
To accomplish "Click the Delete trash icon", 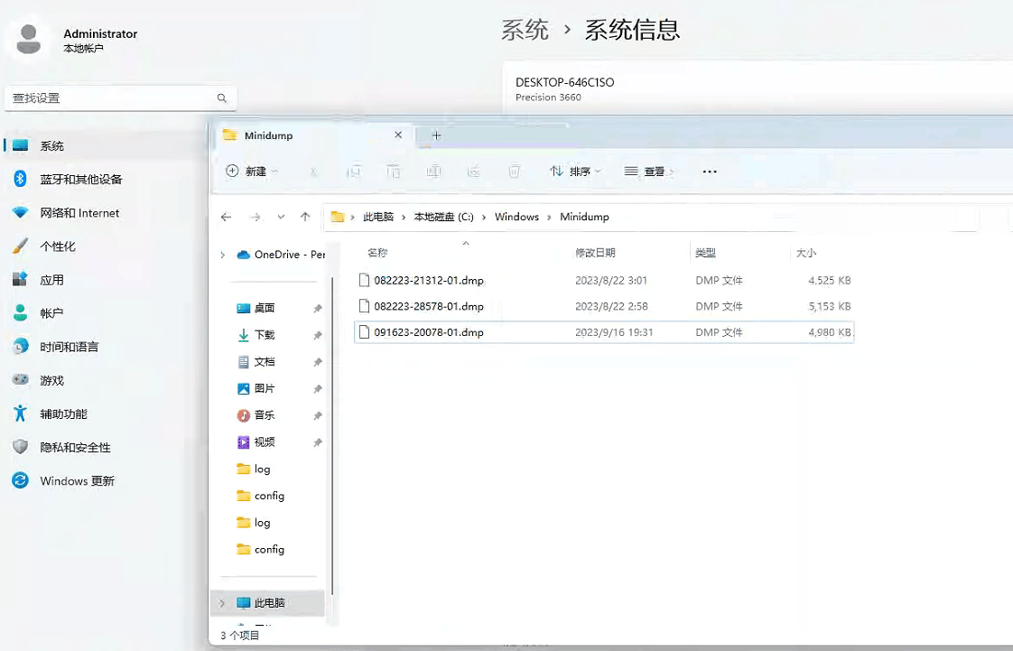I will click(514, 171).
